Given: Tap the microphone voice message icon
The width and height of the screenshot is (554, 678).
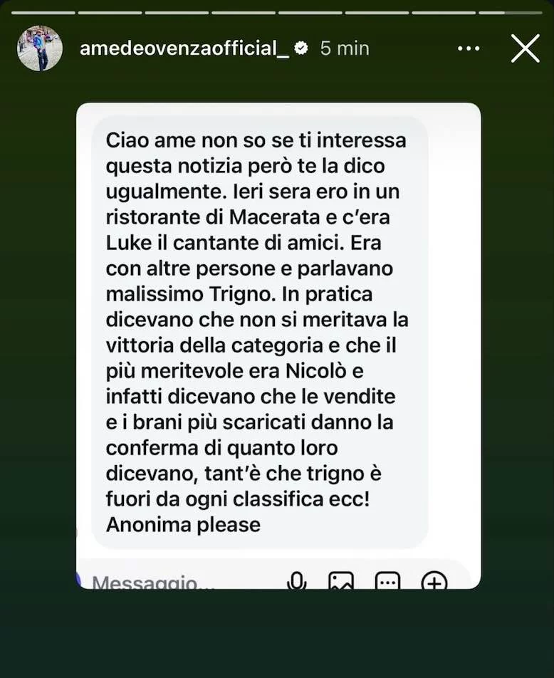Looking at the screenshot, I should [x=297, y=580].
